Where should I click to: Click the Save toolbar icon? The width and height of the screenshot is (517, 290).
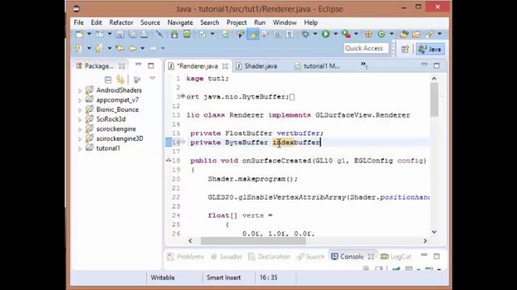[x=120, y=34]
